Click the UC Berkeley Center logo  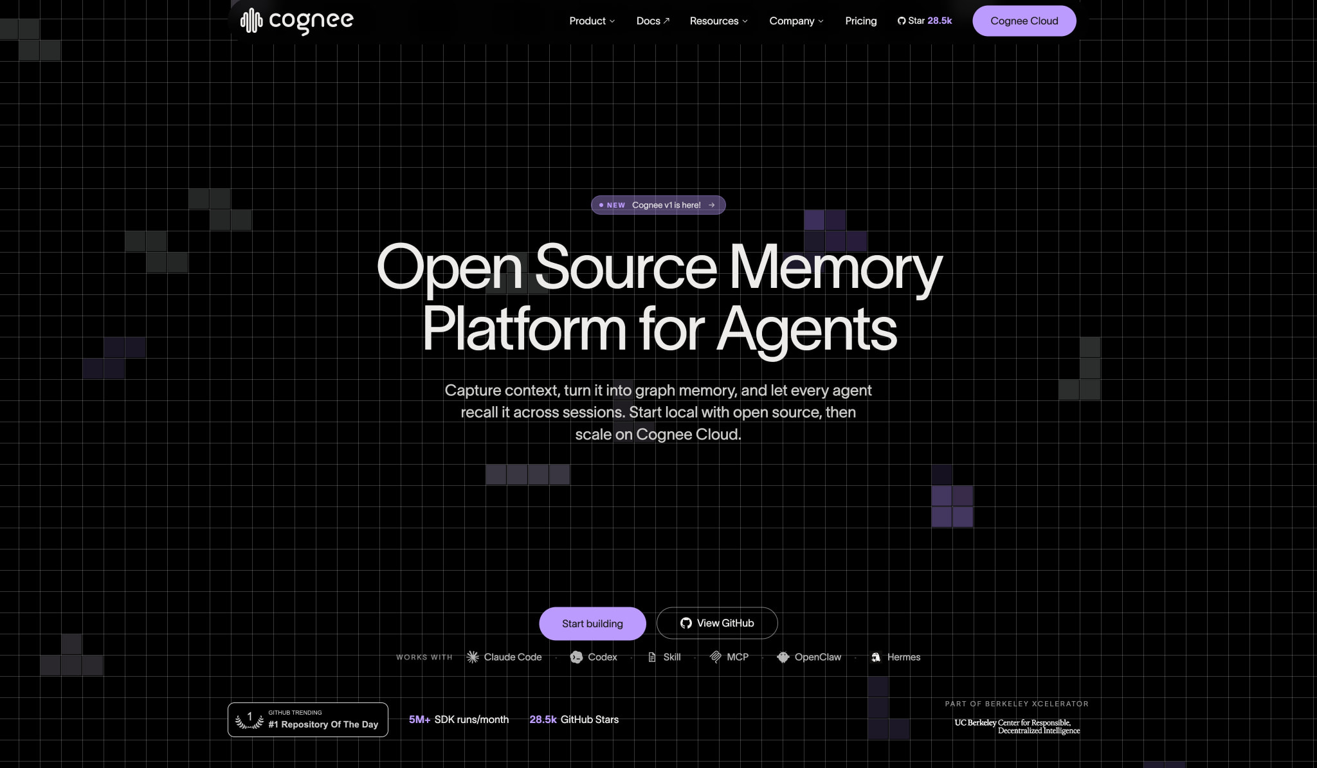1017,726
